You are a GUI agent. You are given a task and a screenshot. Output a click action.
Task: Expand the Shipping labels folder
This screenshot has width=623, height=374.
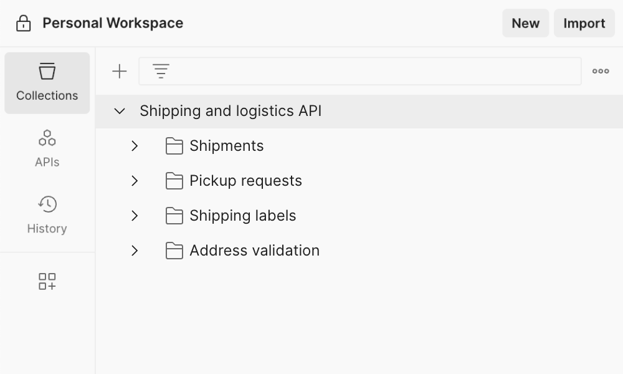click(x=135, y=215)
